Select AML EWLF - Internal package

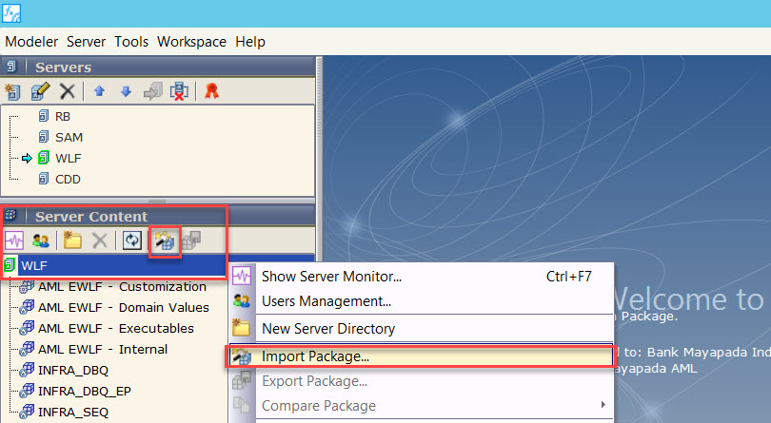pyautogui.click(x=103, y=349)
